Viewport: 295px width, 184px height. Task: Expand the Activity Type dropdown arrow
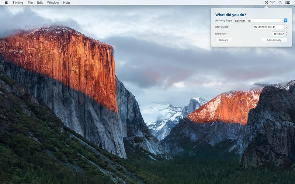pyautogui.click(x=285, y=21)
